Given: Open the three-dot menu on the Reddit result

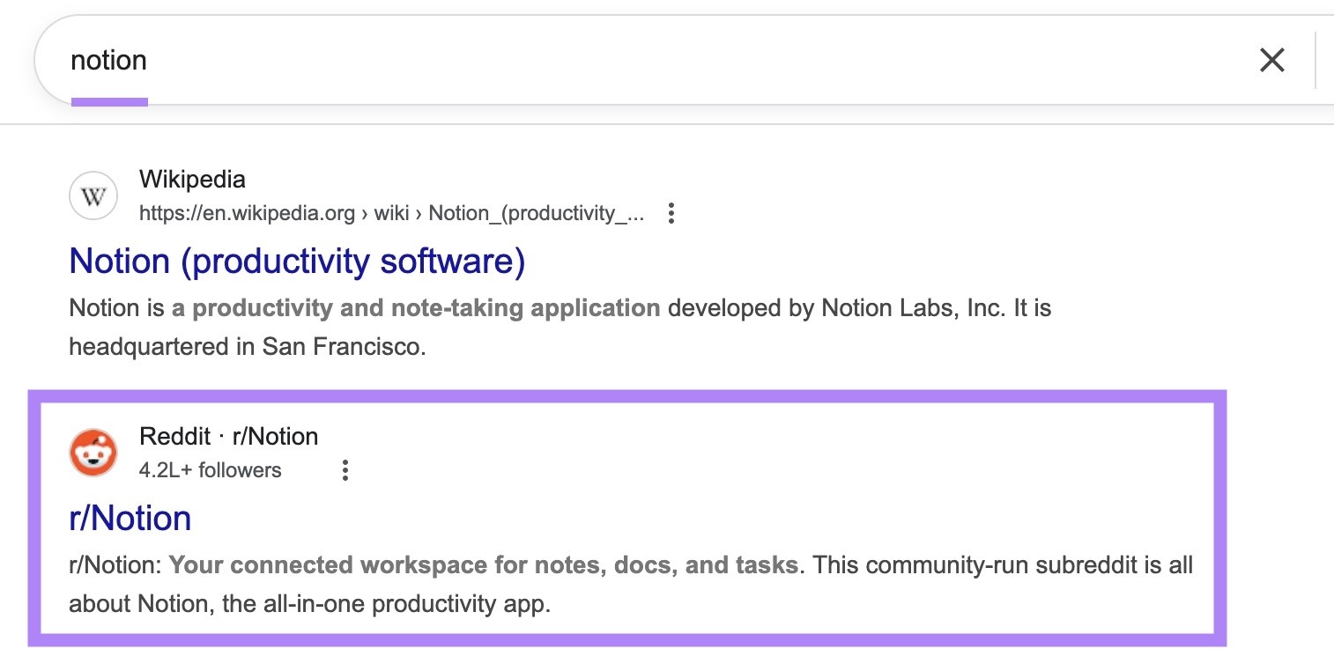Looking at the screenshot, I should (345, 471).
